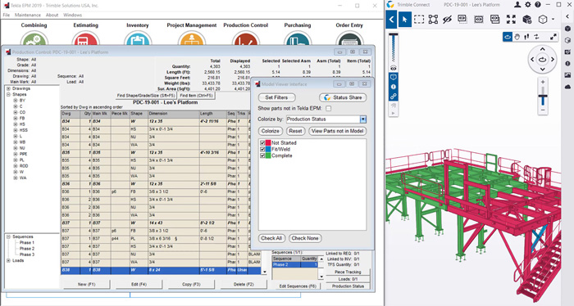
Task: Click the View Parts not in Model button
Action: point(338,131)
